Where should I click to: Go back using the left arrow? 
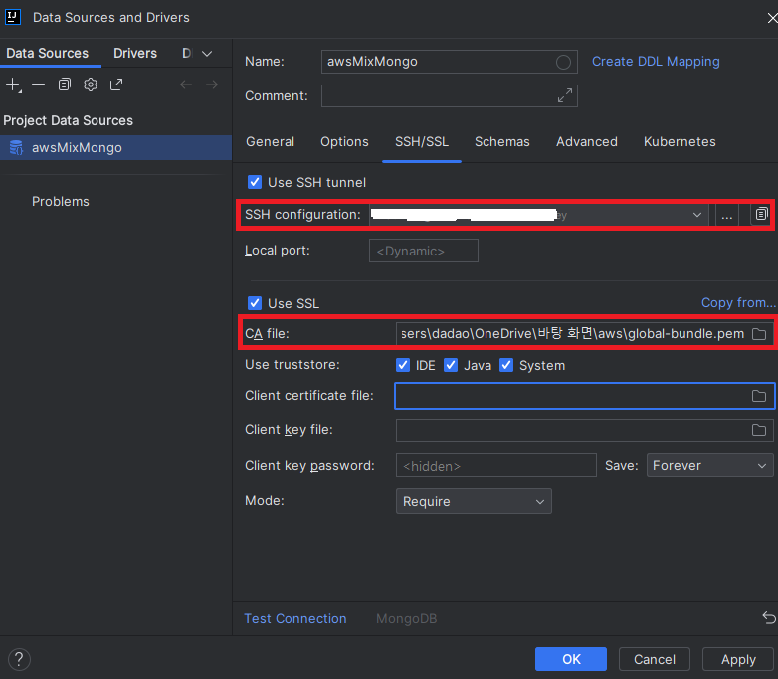(x=186, y=85)
